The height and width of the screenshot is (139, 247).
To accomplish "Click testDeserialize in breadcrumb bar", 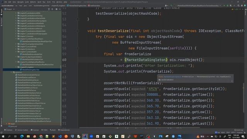I will pyautogui.click(x=94, y=5).
